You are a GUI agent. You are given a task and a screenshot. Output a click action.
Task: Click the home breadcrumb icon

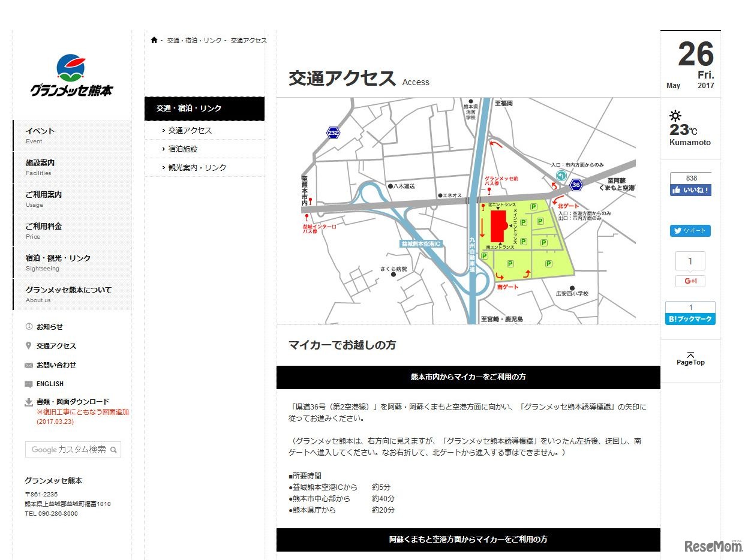(x=153, y=40)
